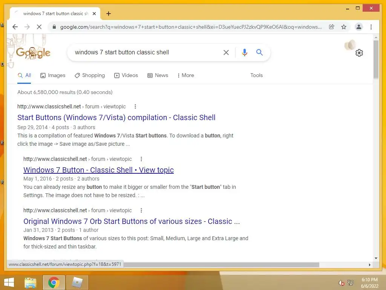
Task: Select Chrome in the taskbar
Action: click(54, 282)
